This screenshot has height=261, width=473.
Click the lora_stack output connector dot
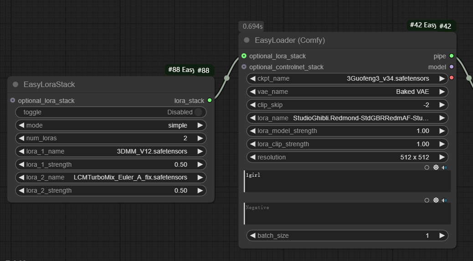coord(210,100)
